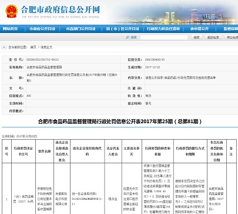Click the 行政处罚决定书文号 column header
This screenshot has width=238, height=214.
pos(24,151)
